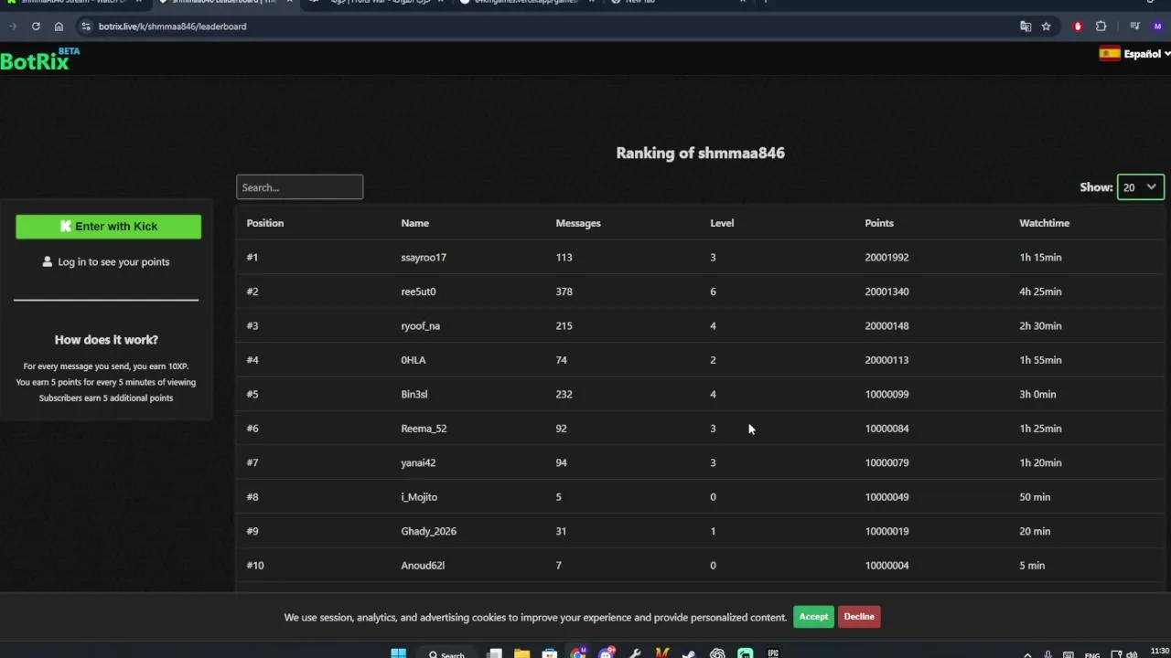Click the Messages column header
1171x658 pixels.
coord(578,223)
